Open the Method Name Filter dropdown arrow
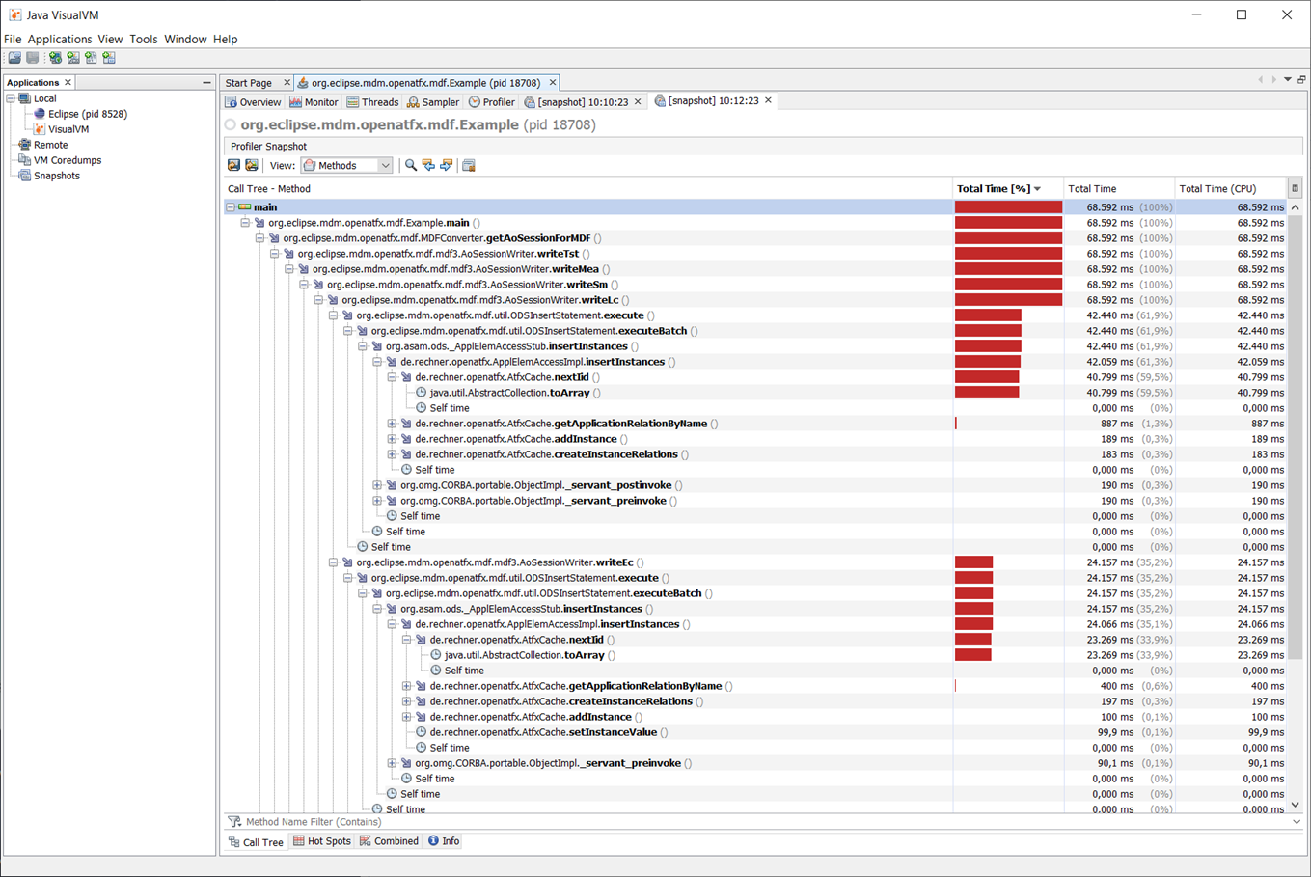 (1297, 822)
